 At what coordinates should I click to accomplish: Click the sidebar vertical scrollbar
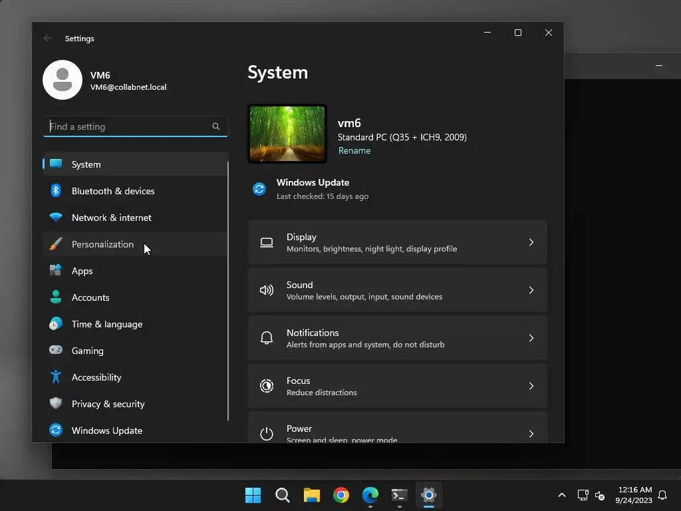pyautogui.click(x=228, y=291)
